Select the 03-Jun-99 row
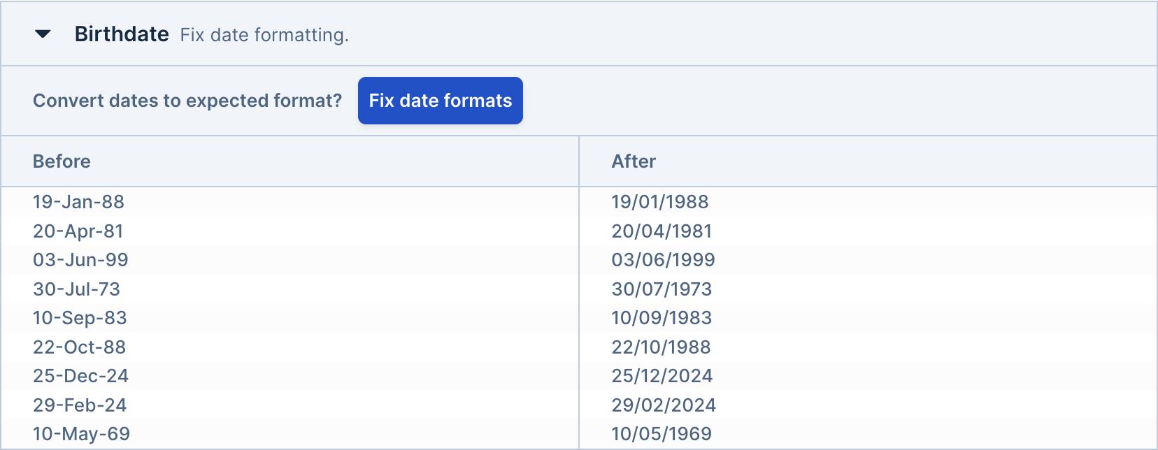1158x450 pixels. tap(80, 259)
